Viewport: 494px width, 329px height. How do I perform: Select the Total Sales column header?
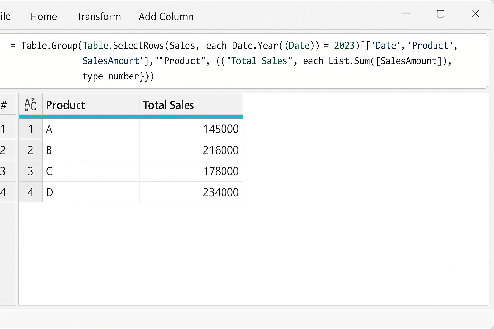[x=191, y=105]
